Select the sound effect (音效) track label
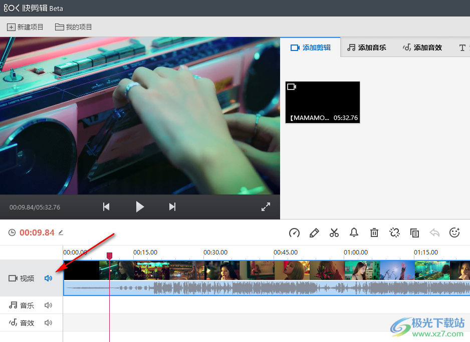Viewport: 470px width, 342px height. tap(21, 323)
